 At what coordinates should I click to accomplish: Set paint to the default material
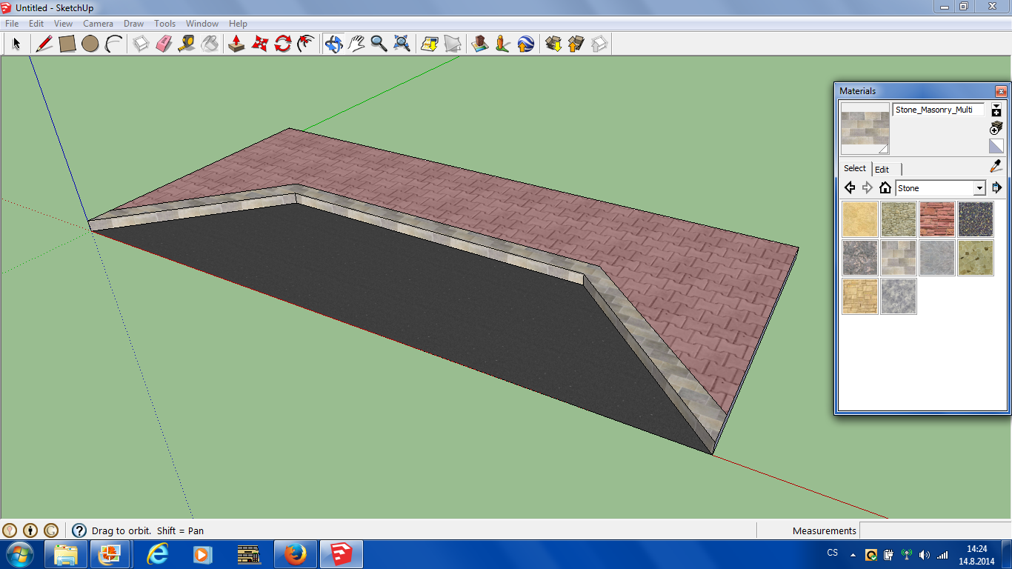996,146
